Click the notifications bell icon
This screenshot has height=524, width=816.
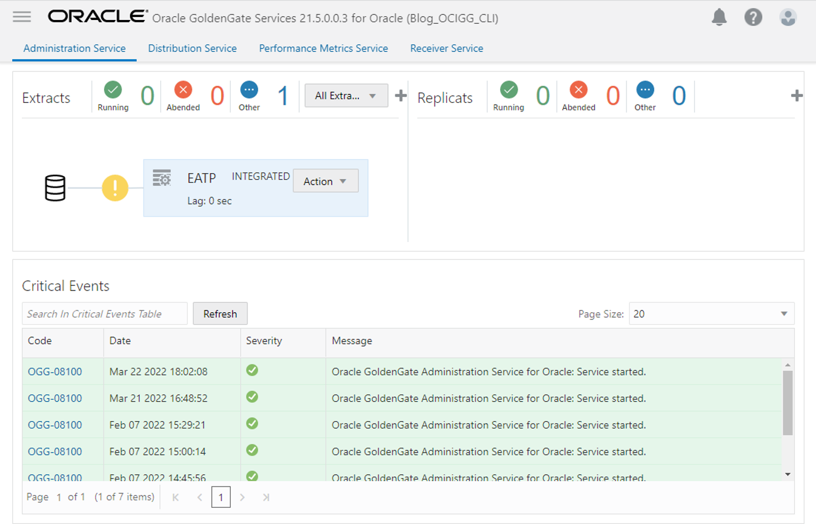(x=719, y=18)
